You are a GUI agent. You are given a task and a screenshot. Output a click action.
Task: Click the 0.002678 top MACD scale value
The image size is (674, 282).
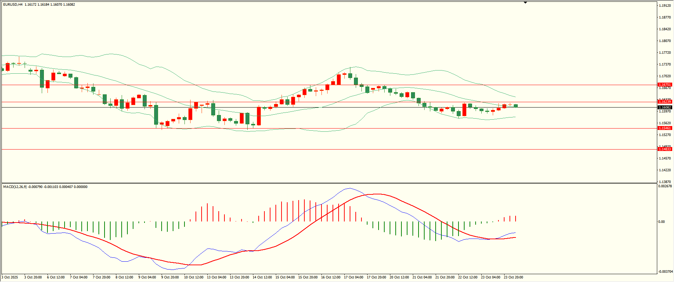pyautogui.click(x=665, y=186)
